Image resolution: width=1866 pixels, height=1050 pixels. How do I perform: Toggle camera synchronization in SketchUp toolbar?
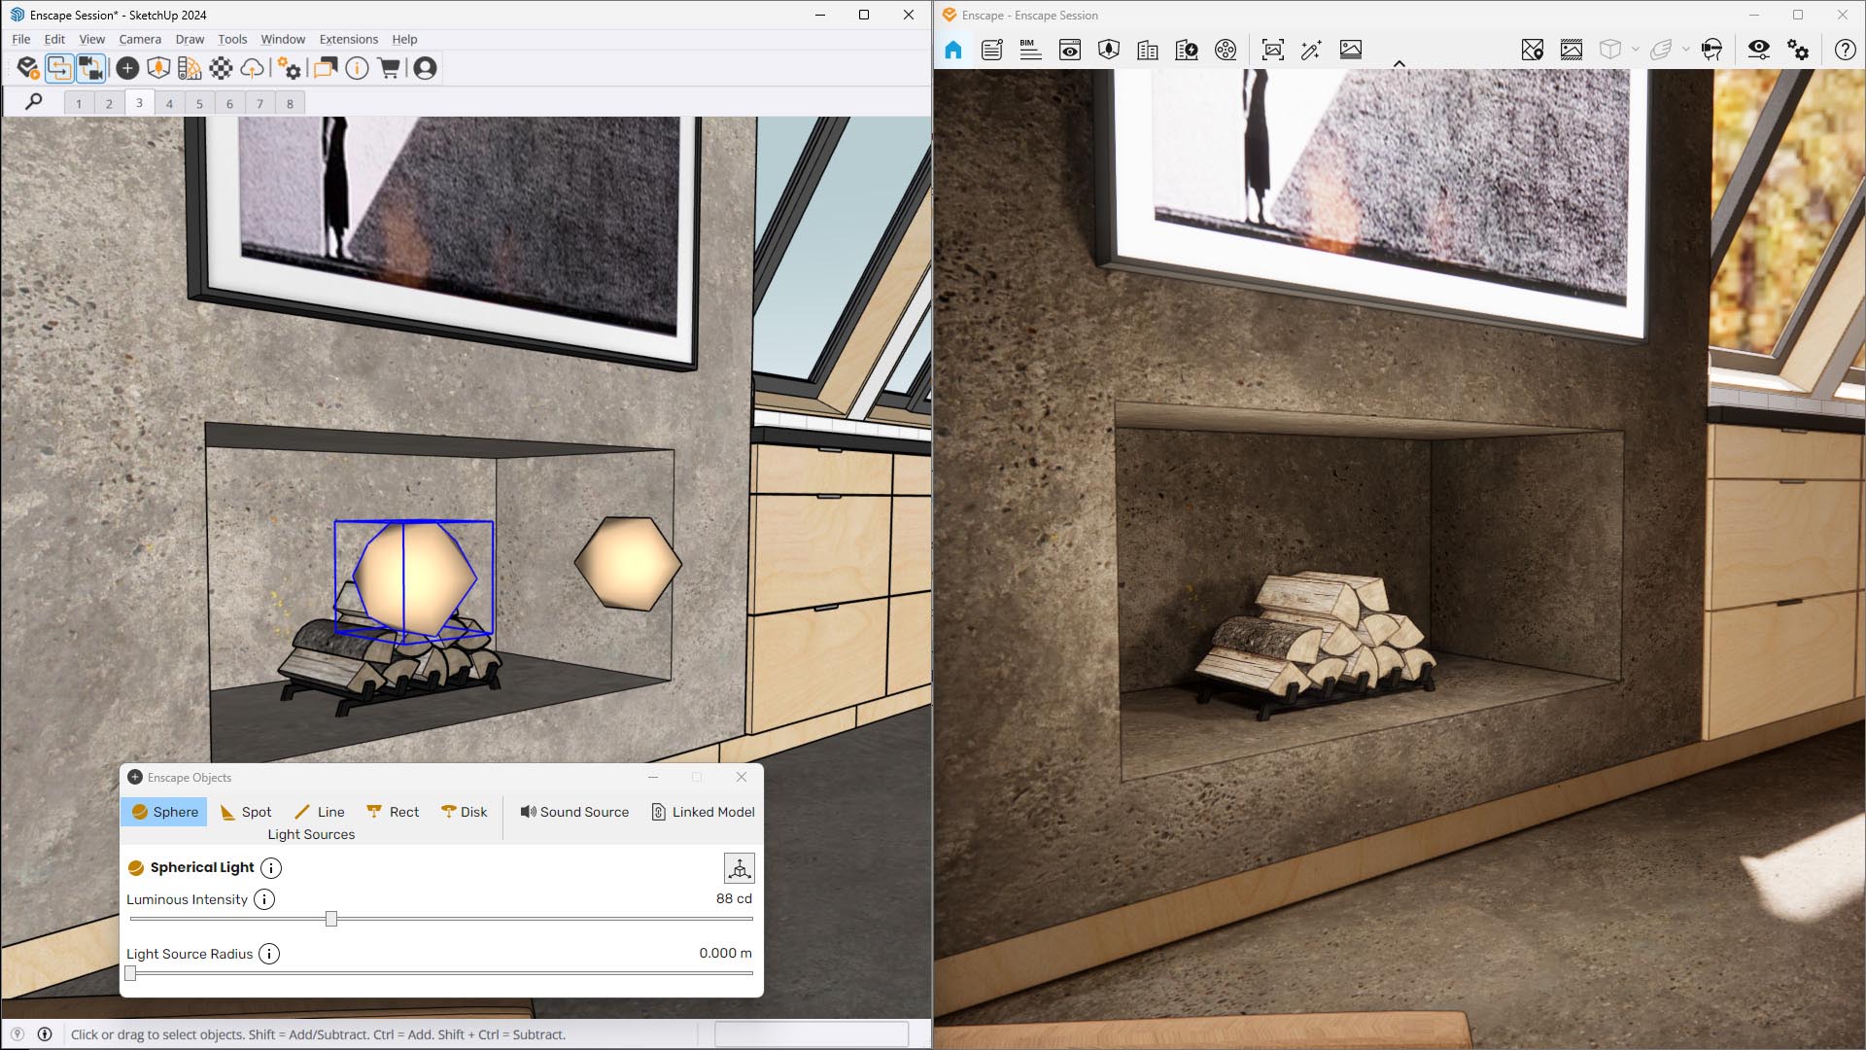[90, 68]
